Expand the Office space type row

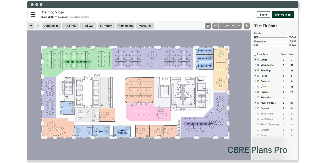tap(255, 60)
